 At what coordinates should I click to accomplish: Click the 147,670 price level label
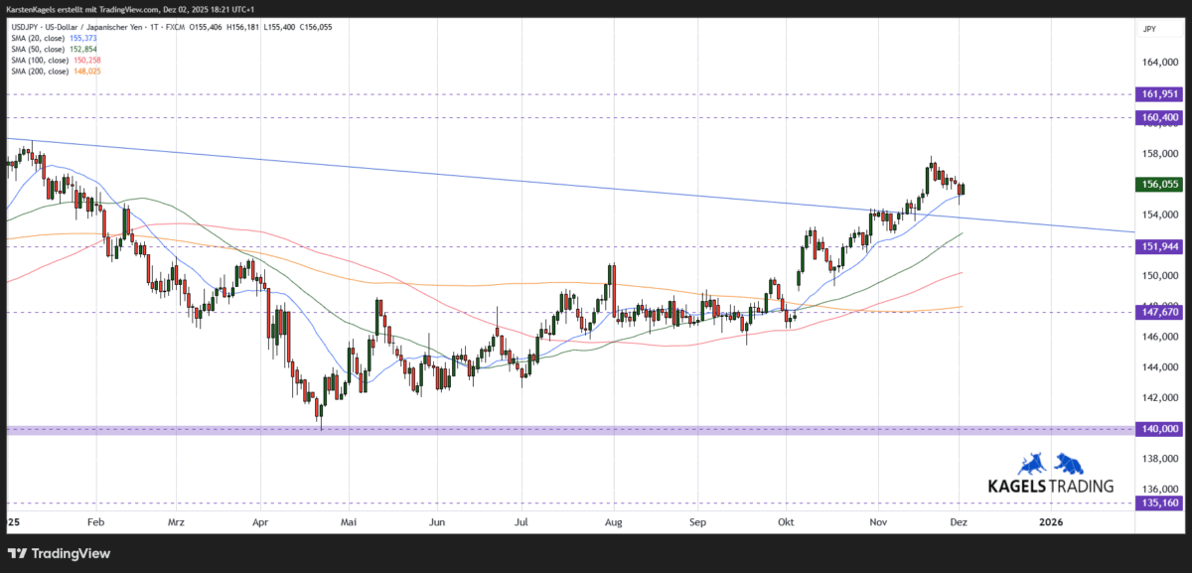(1160, 311)
